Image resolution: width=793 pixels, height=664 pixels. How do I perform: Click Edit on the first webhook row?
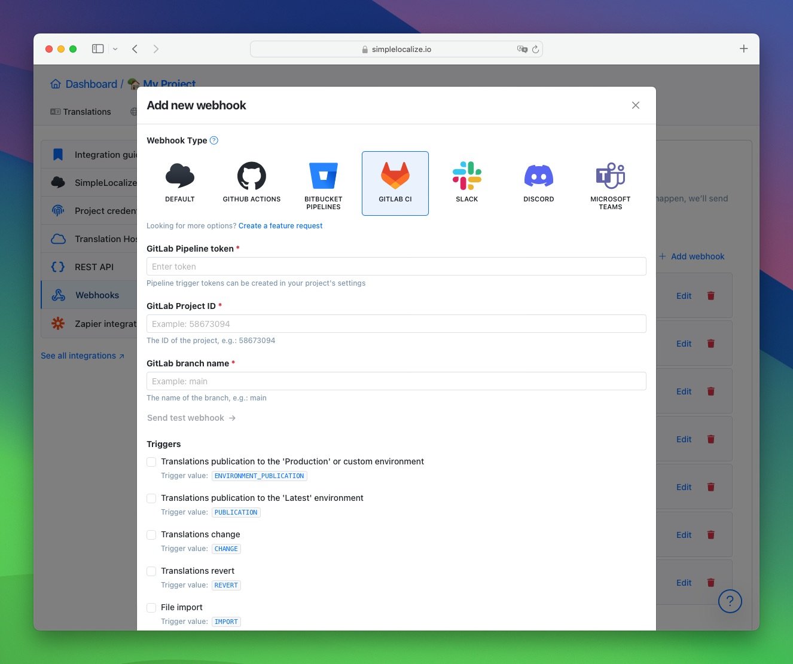684,296
